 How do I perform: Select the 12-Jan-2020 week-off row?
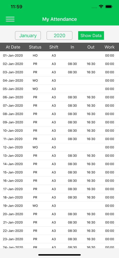[x=59, y=147]
